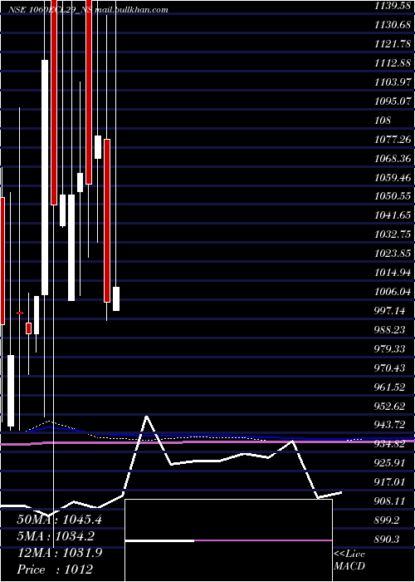Click the 5MA value 1034.2 label
Viewport: 415px width, 582px height.
56,536
